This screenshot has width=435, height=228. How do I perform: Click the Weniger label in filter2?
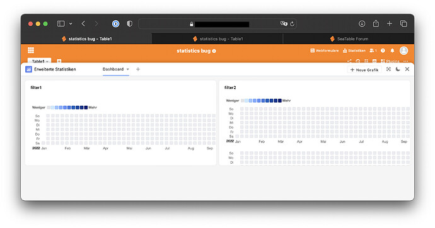point(233,101)
